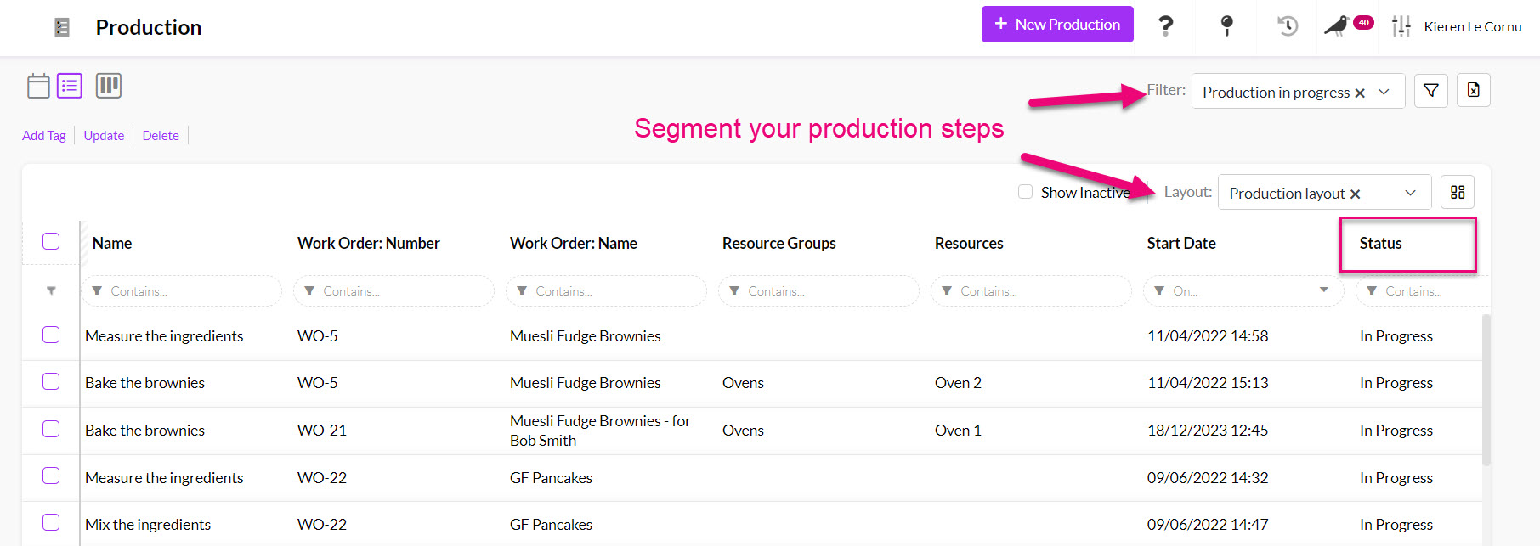
Task: Open notifications bird icon
Action: 1337,26
